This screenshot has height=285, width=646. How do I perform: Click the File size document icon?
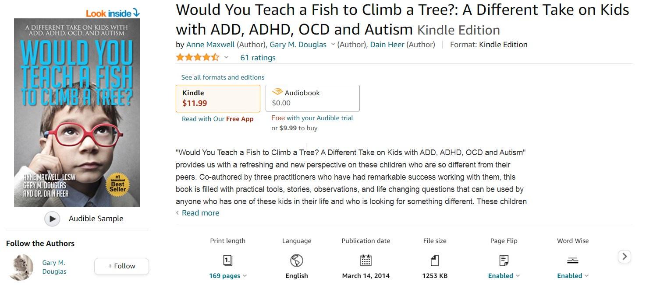click(435, 261)
